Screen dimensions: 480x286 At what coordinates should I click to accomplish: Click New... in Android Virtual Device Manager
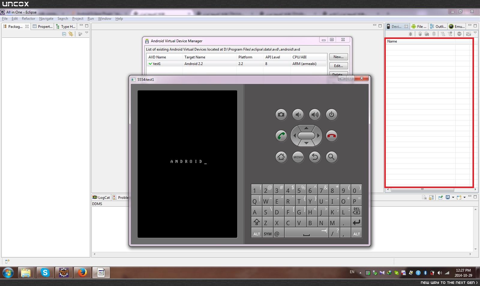338,57
